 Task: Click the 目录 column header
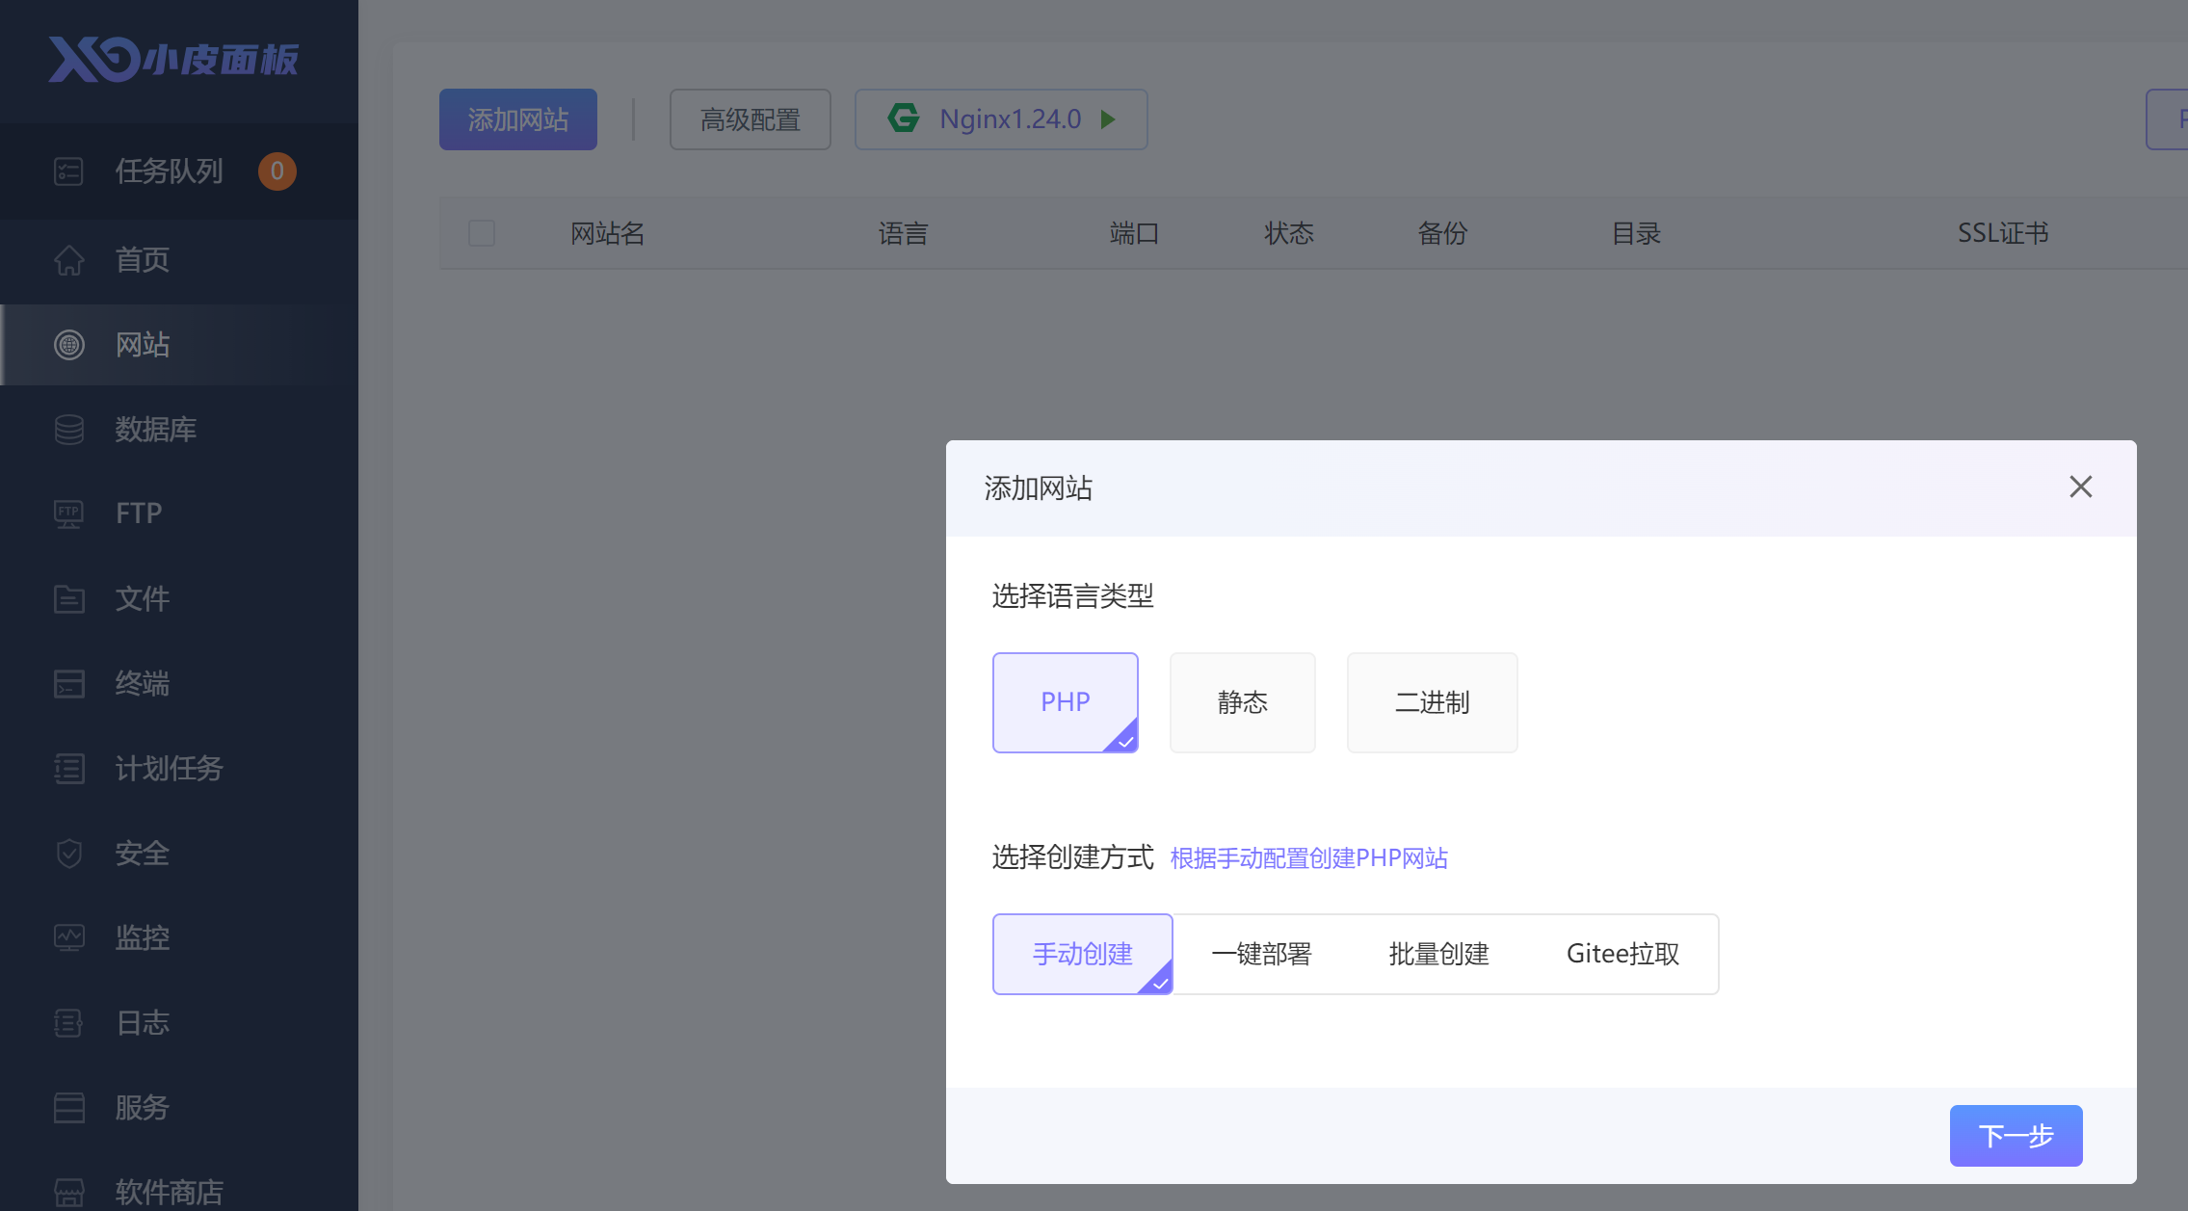pyautogui.click(x=1636, y=233)
